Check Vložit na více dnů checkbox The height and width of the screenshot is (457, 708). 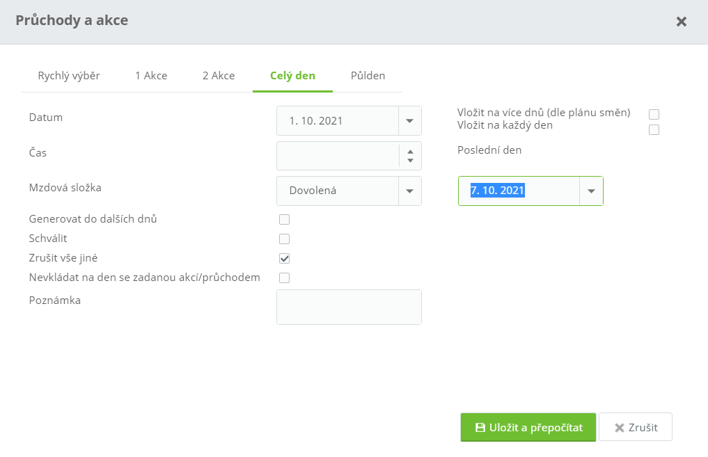pyautogui.click(x=654, y=114)
